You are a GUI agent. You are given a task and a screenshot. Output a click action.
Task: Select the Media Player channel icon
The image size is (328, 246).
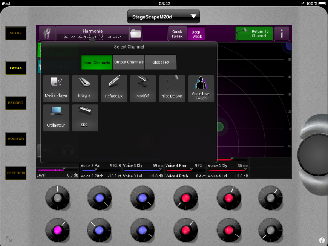56,88
